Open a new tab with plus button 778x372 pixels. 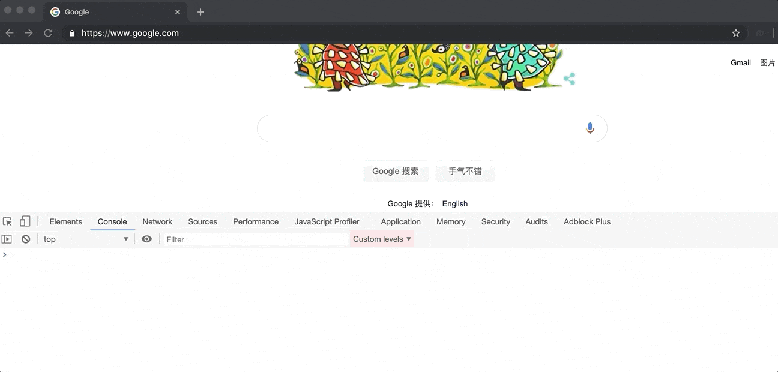click(201, 12)
